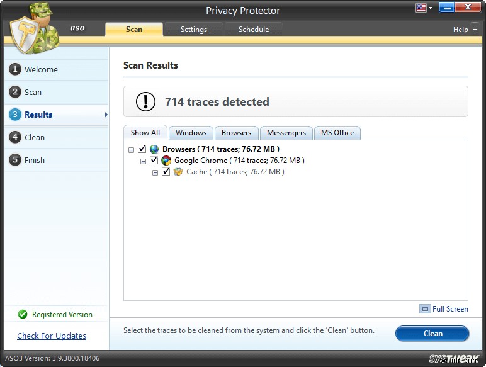Viewport: 486px width, 367px height.
Task: Click the Cache icon
Action: (x=178, y=172)
